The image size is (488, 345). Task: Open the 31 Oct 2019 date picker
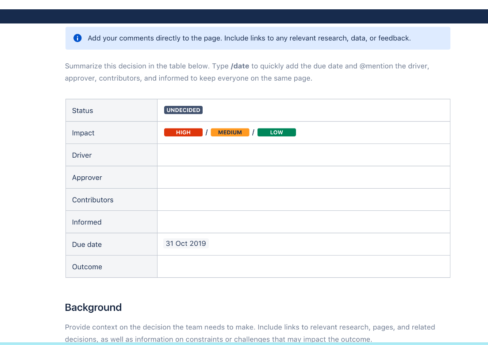pos(186,244)
